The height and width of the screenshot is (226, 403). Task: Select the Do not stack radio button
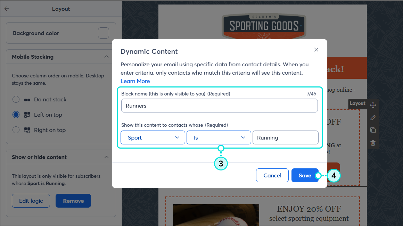(16, 99)
